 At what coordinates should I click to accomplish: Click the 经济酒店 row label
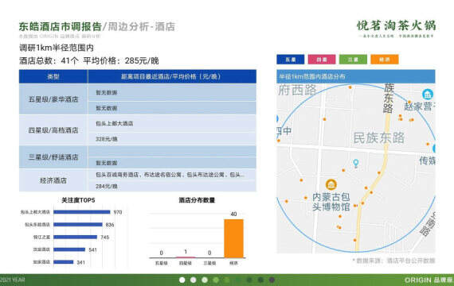tap(53, 180)
